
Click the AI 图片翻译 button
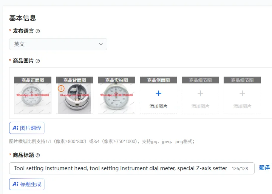(x=27, y=128)
